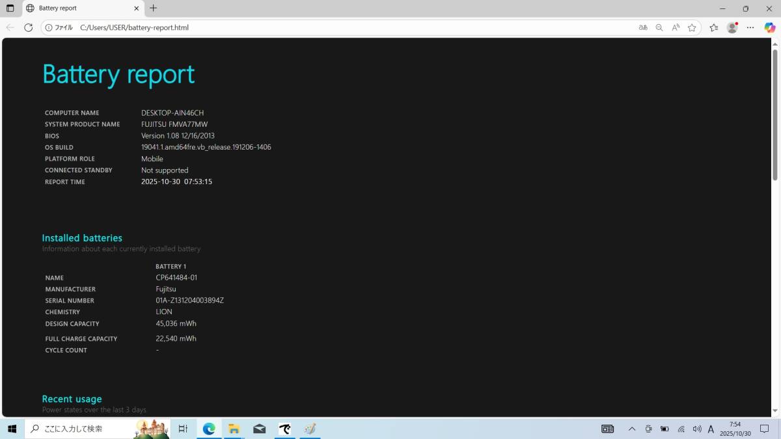Screen dimensions: 781x439
Task: Click the Mobile platform role value
Action: click(152, 159)
